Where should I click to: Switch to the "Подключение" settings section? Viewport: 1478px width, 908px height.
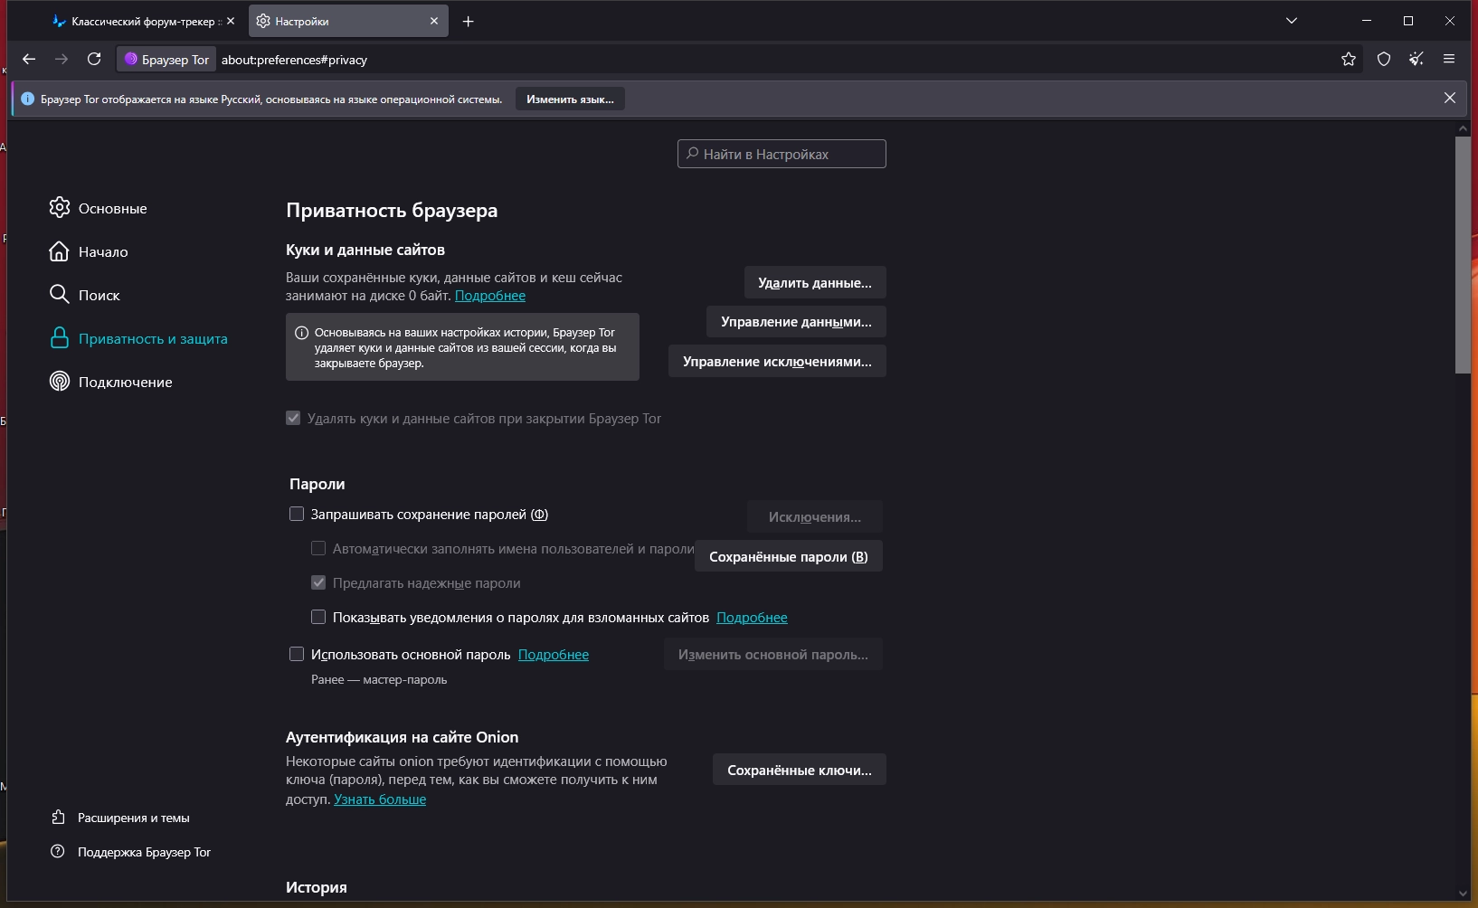[125, 383]
